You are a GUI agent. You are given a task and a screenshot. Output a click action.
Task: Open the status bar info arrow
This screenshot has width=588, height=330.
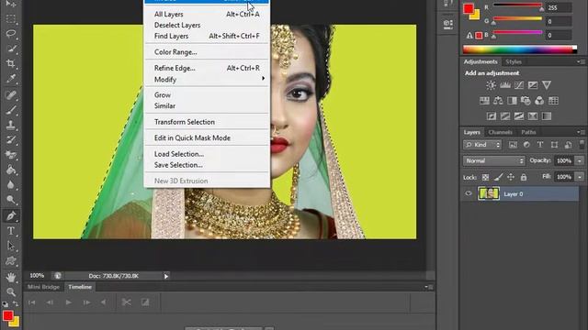click(166, 276)
